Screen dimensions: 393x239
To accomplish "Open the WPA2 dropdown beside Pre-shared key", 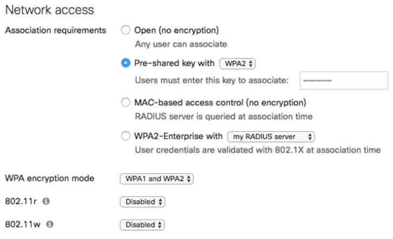I will click(237, 64).
